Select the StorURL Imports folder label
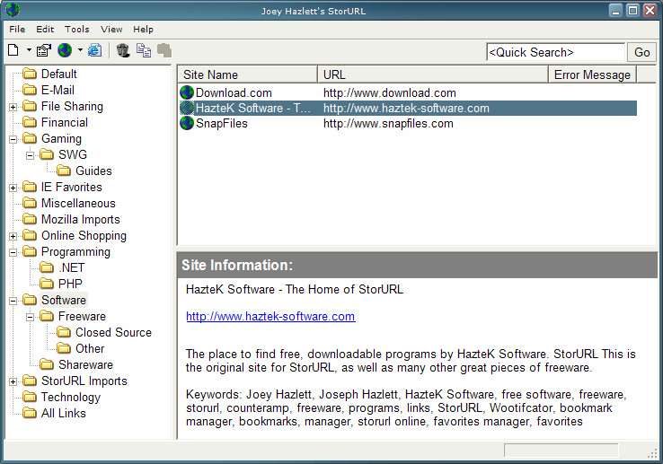 coord(84,381)
